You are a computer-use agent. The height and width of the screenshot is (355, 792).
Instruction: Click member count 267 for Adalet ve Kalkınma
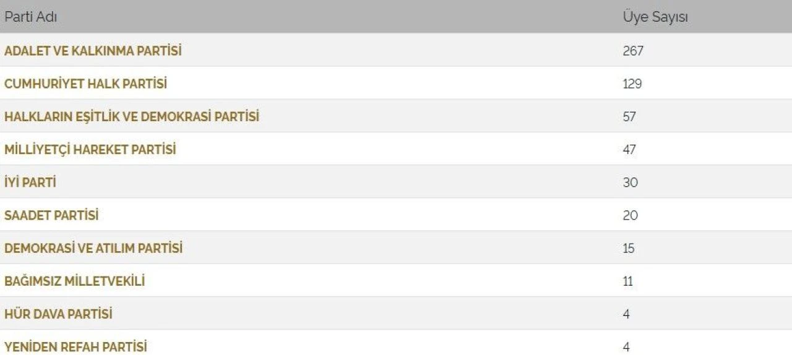tap(633, 51)
